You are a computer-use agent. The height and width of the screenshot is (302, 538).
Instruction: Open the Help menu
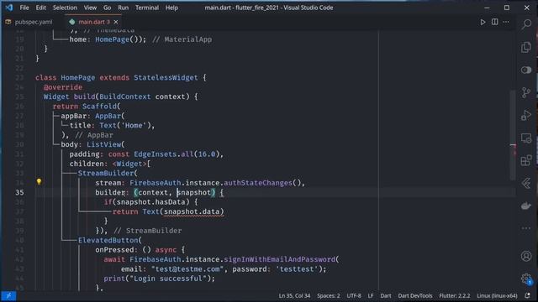pos(171,8)
